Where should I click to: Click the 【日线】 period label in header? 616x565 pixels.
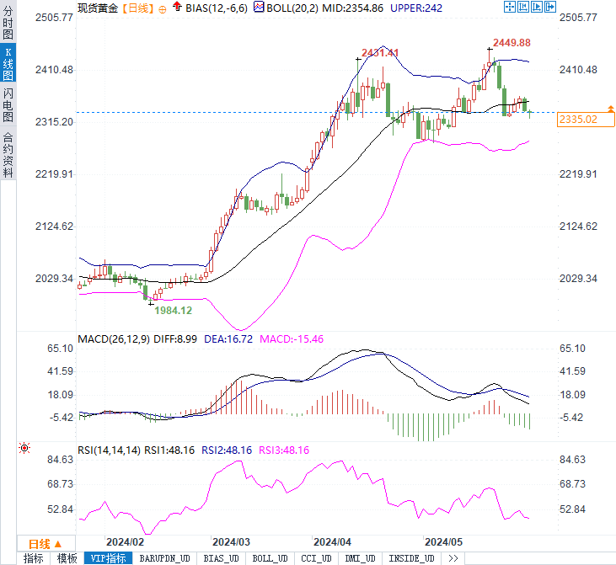(x=137, y=8)
